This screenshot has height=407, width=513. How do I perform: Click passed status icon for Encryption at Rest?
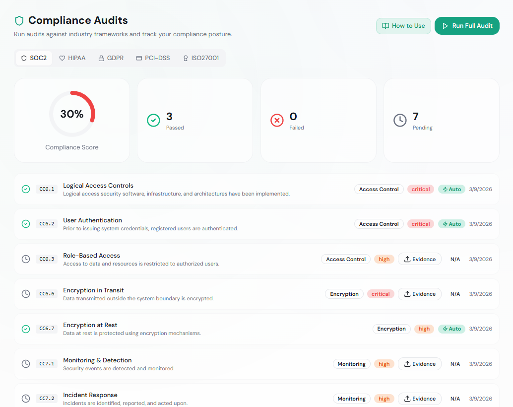point(26,329)
